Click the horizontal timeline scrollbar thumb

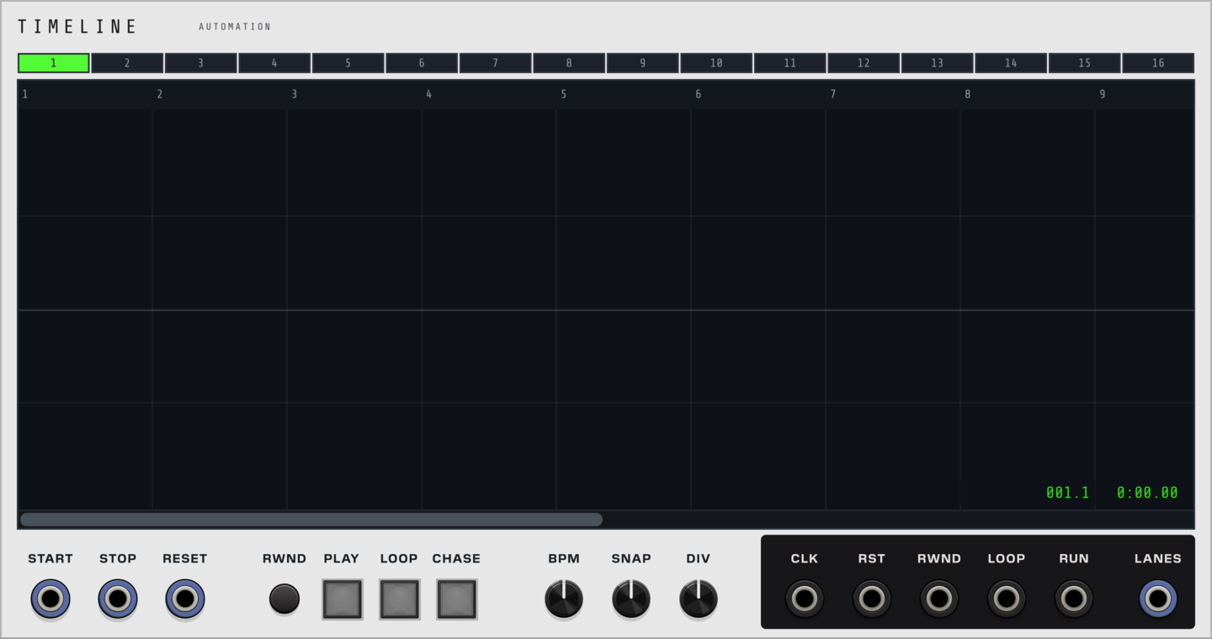click(311, 520)
